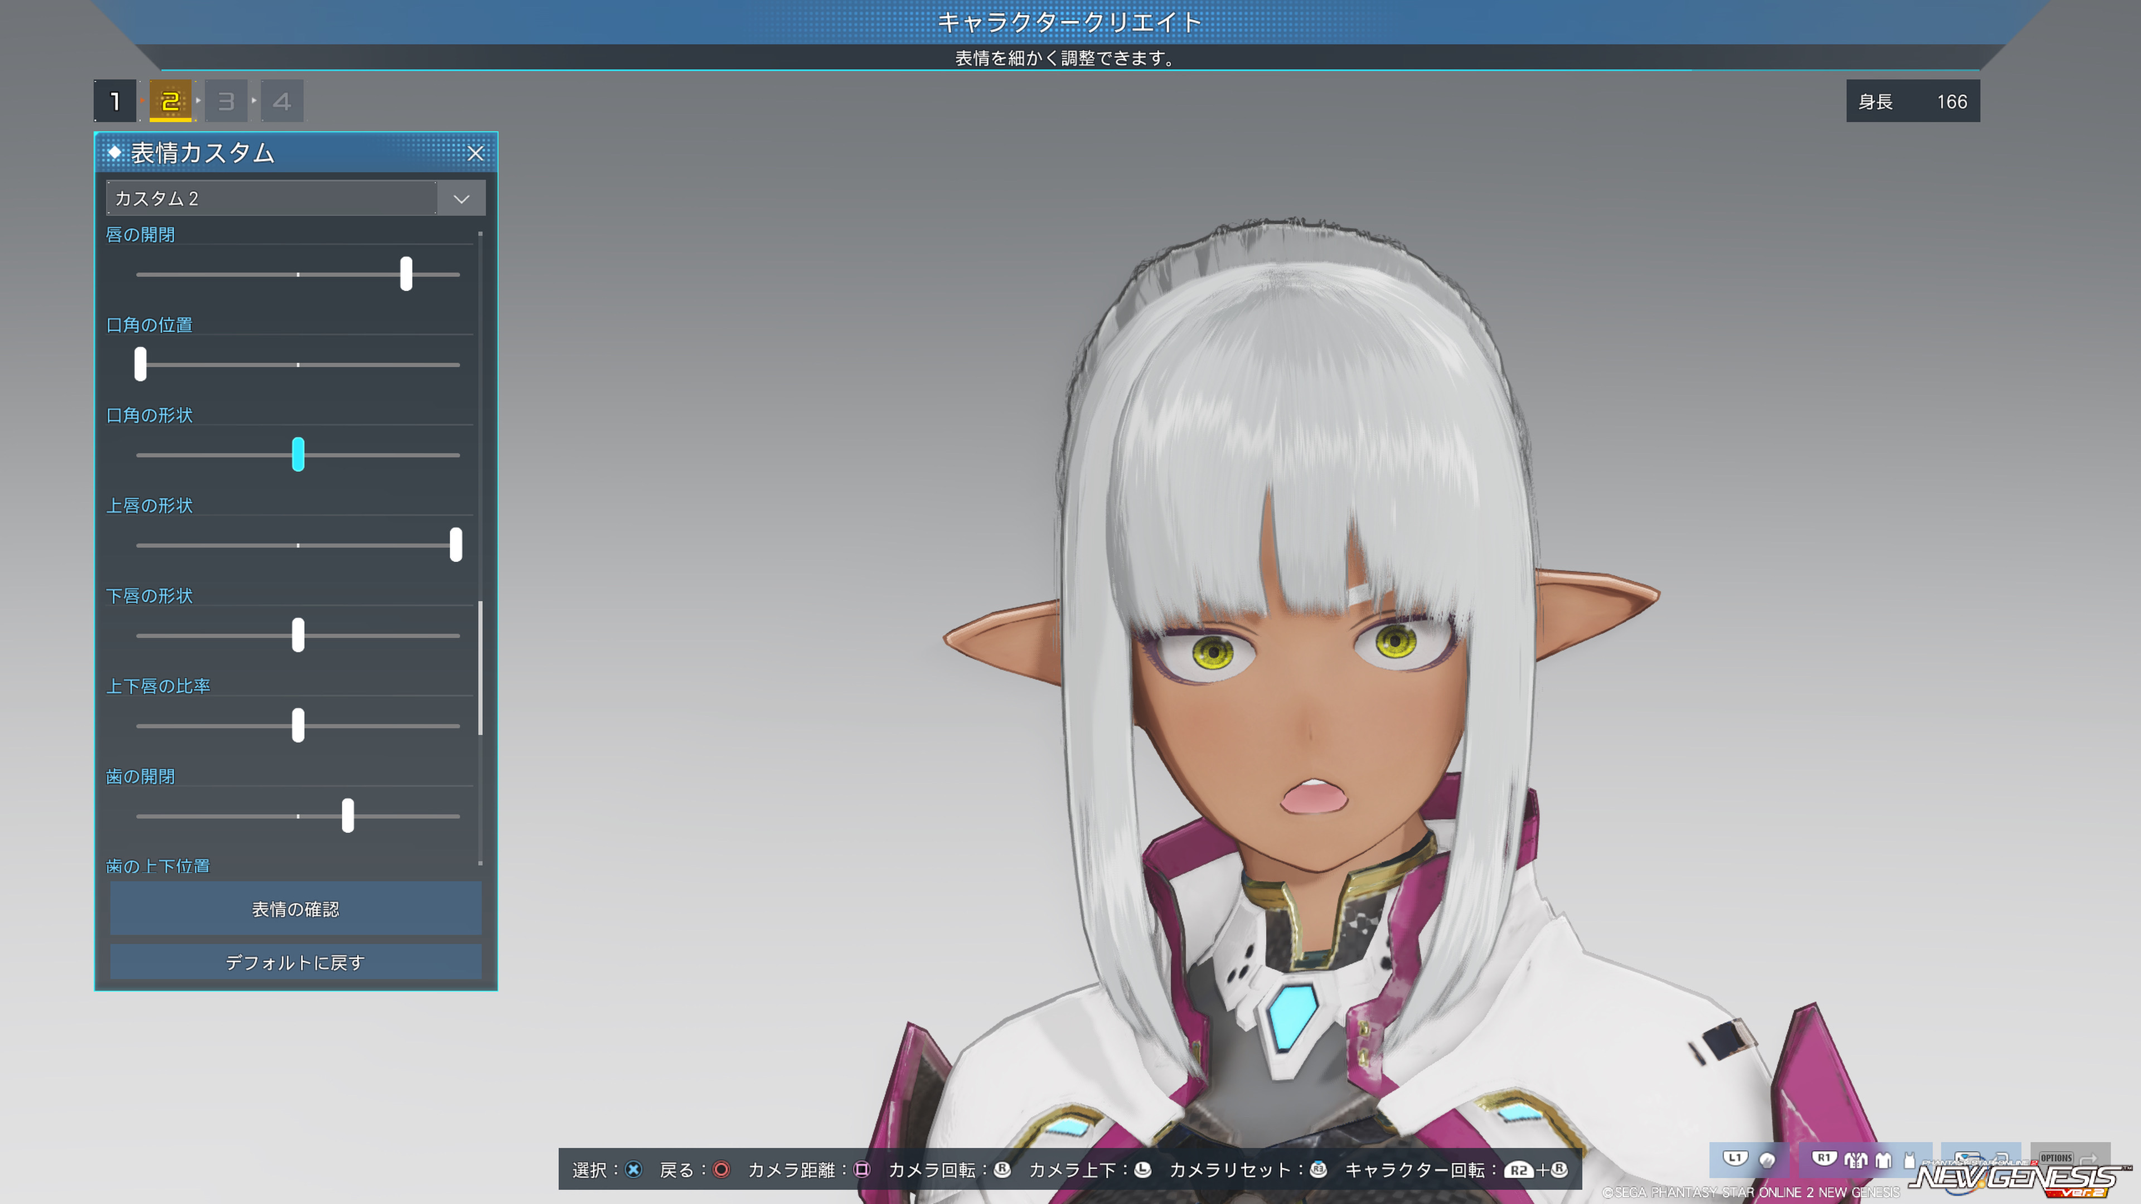Click the dropdown chevron arrow
Screen dimensions: 2141x1204
click(461, 198)
